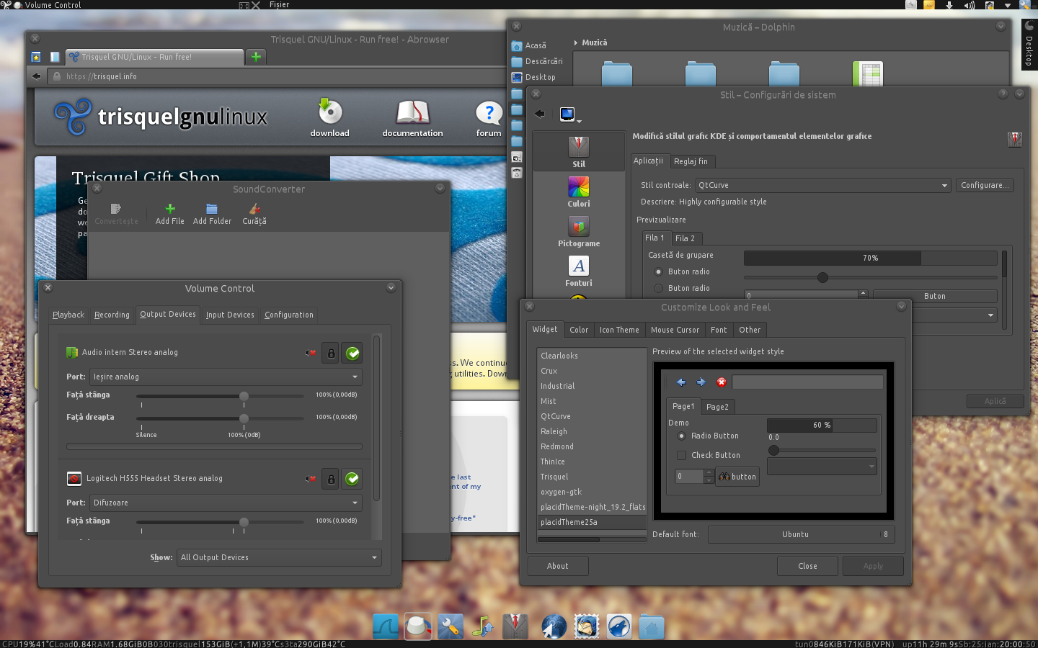This screenshot has width=1038, height=648.
Task: Click the back arrow in the Abrowser toolbar
Action: coord(37,76)
